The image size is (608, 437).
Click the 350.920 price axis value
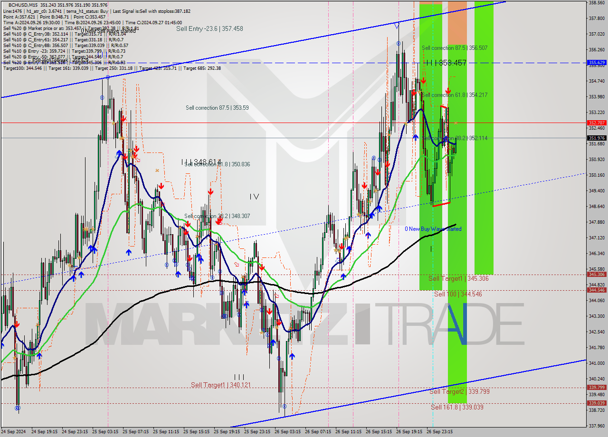[597, 160]
